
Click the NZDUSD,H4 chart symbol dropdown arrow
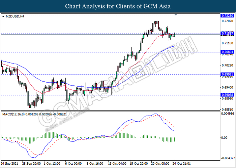(3, 16)
